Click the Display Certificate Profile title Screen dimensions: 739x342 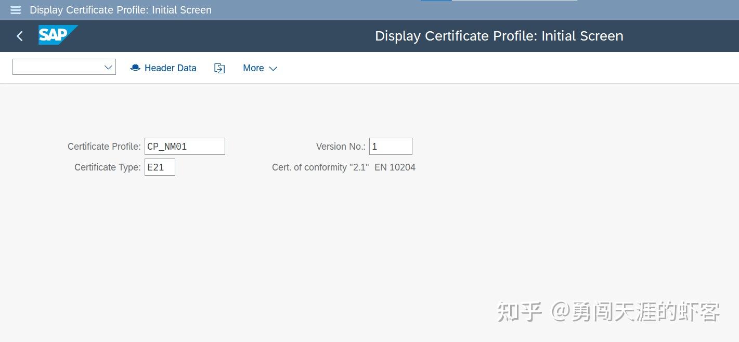(x=499, y=36)
